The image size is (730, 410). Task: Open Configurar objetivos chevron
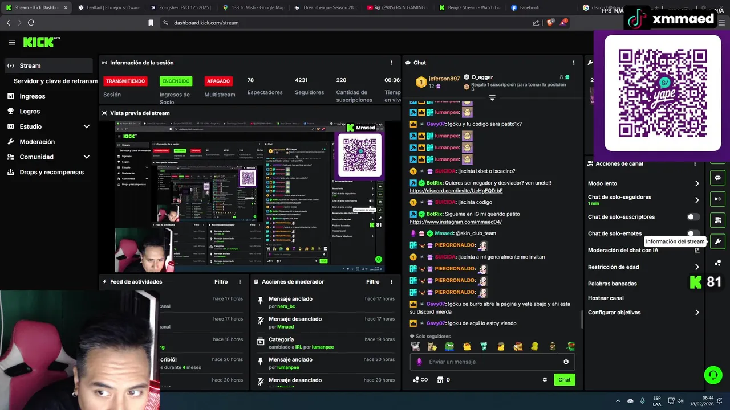pyautogui.click(x=697, y=313)
